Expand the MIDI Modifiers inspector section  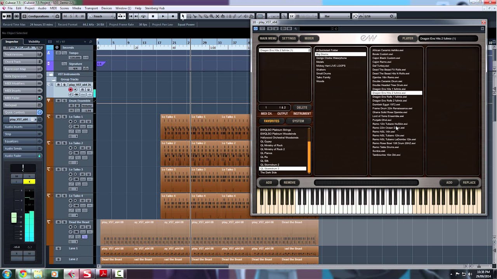(x=23, y=83)
